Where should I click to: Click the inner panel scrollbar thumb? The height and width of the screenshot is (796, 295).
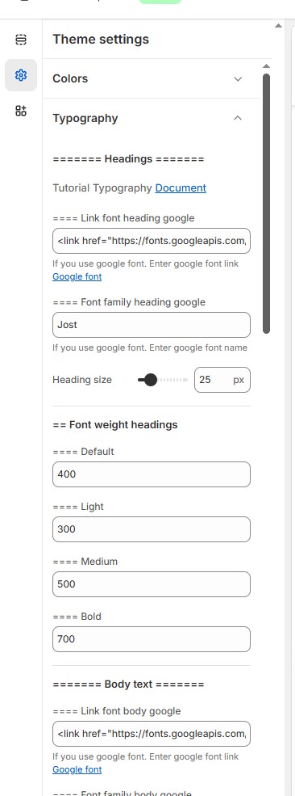point(267,204)
